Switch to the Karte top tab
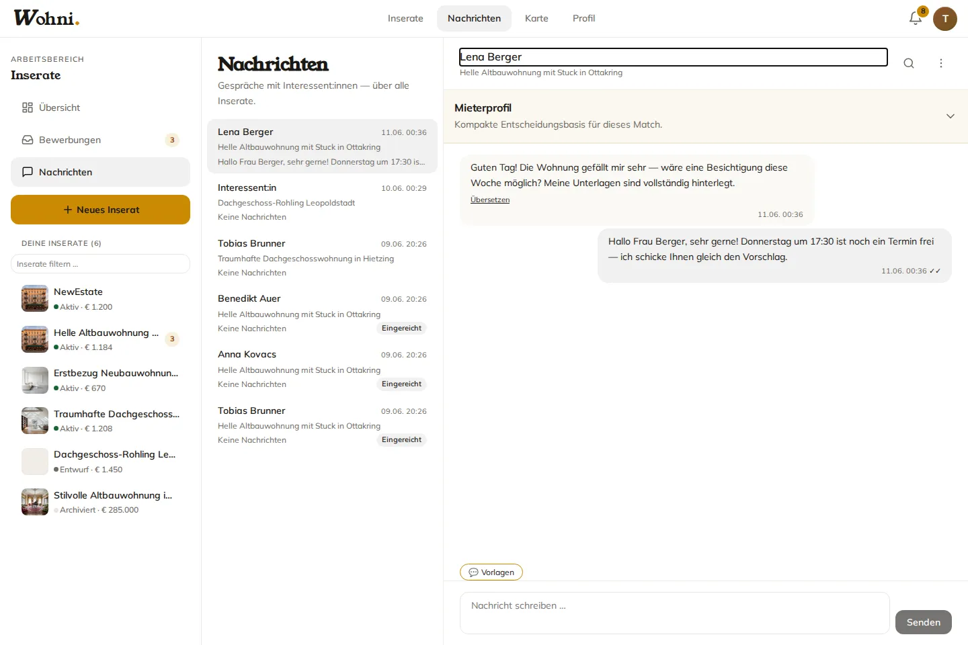Screen dimensions: 968x645 click(536, 18)
